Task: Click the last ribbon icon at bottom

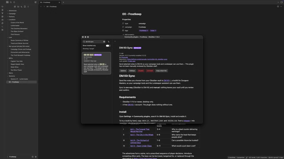Action: coord(2,30)
